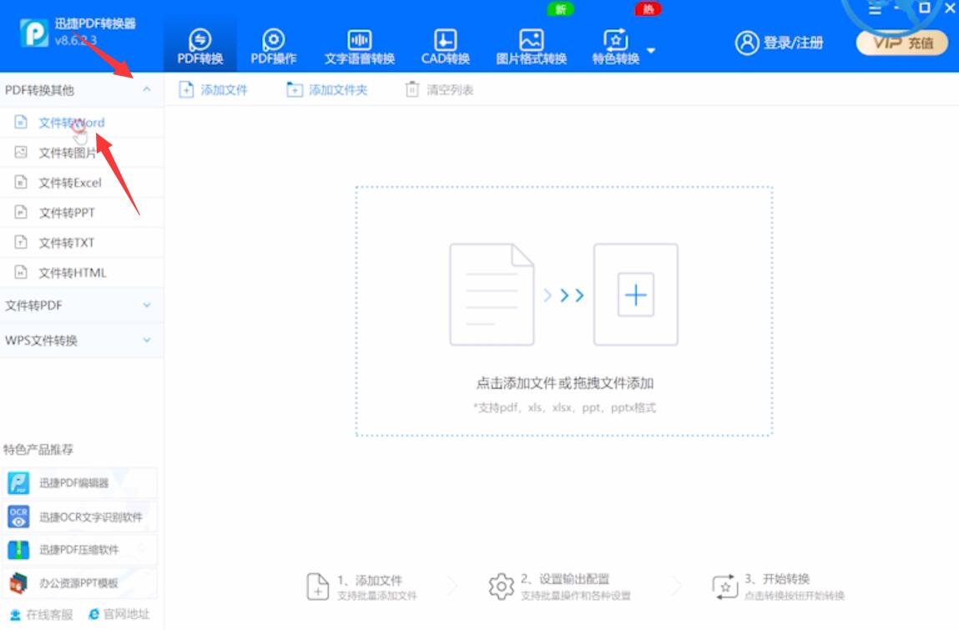The image size is (959, 630).
Task: Select 文件转TXT in sidebar
Action: point(82,242)
